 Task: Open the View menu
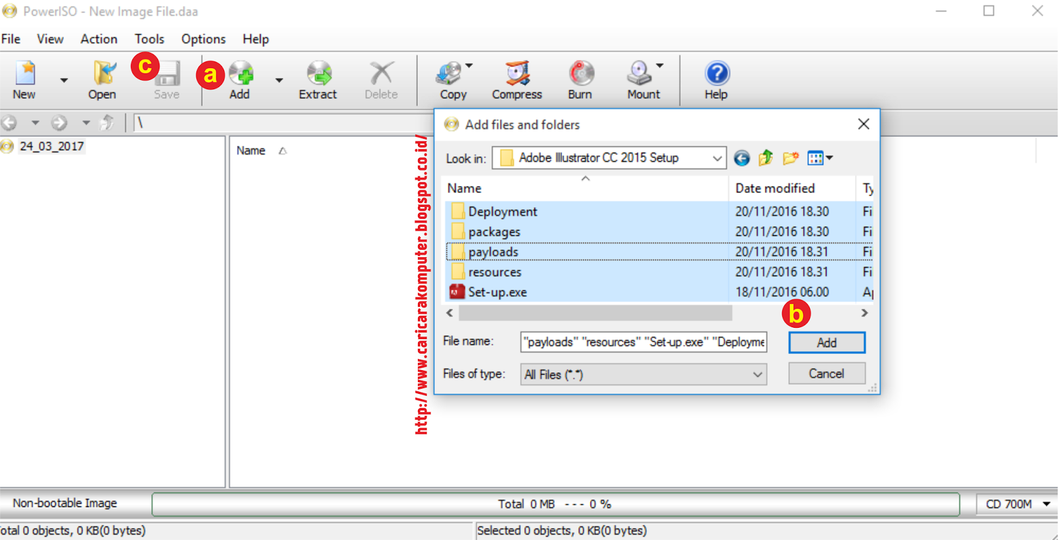(50, 39)
